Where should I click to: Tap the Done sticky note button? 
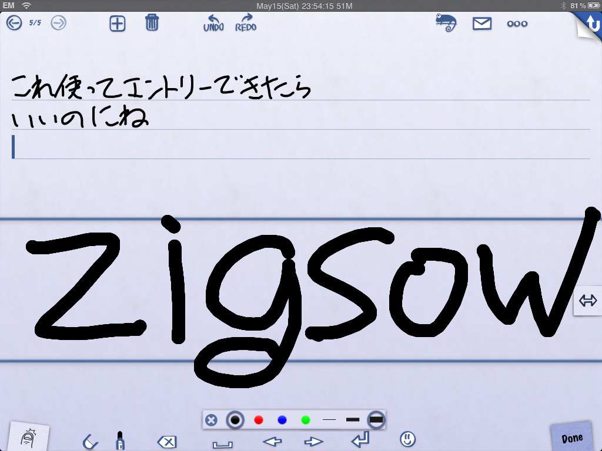coord(572,437)
